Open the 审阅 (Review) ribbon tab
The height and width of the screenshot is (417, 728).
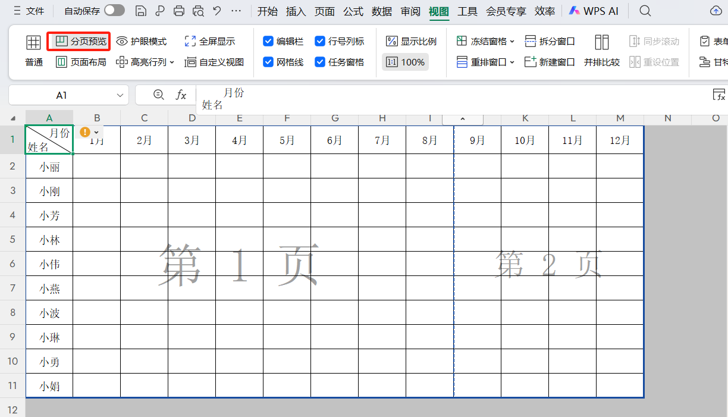pos(410,10)
